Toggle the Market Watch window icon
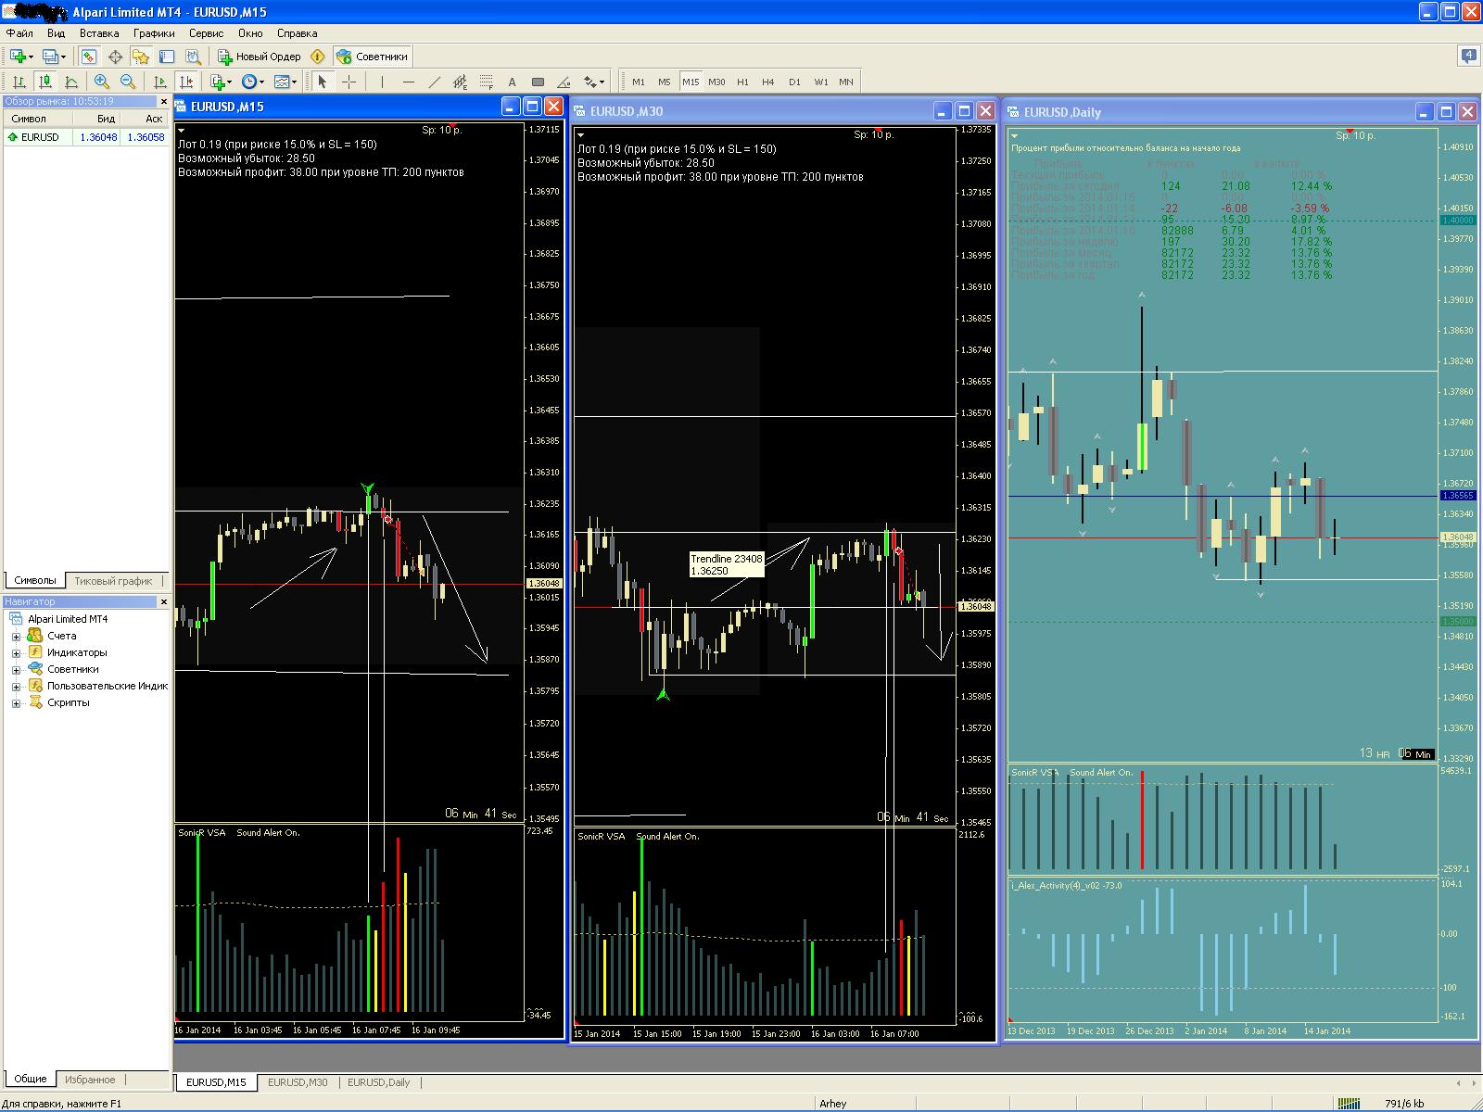The height and width of the screenshot is (1112, 1483). [x=88, y=57]
